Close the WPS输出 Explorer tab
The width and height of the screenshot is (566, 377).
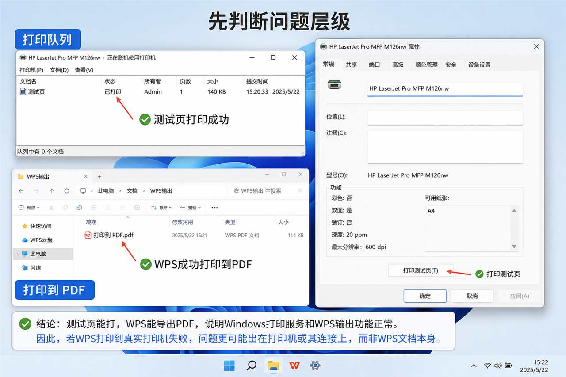tap(86, 176)
